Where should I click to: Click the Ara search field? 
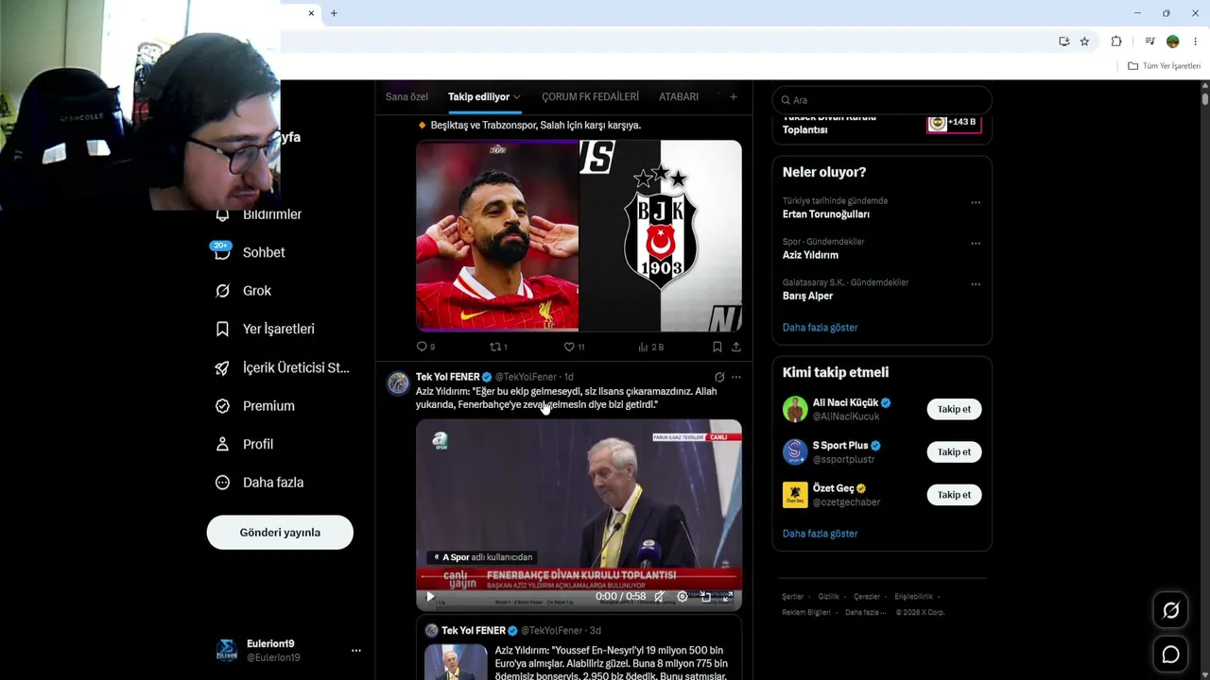[x=882, y=100]
